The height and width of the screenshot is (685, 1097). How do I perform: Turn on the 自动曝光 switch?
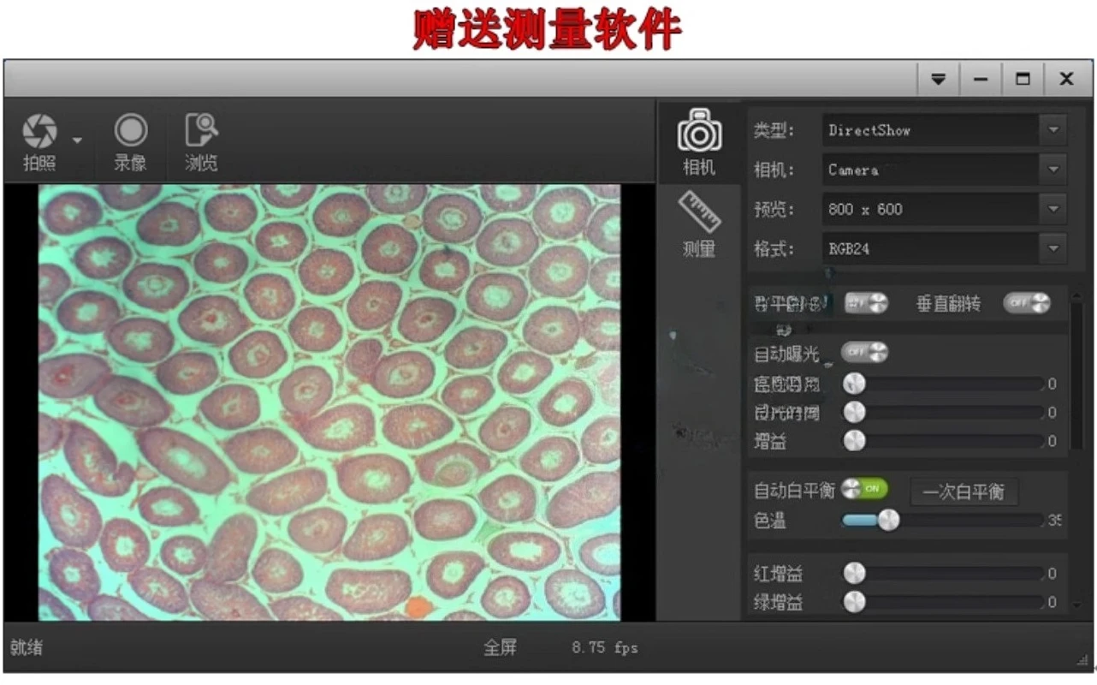(x=865, y=353)
